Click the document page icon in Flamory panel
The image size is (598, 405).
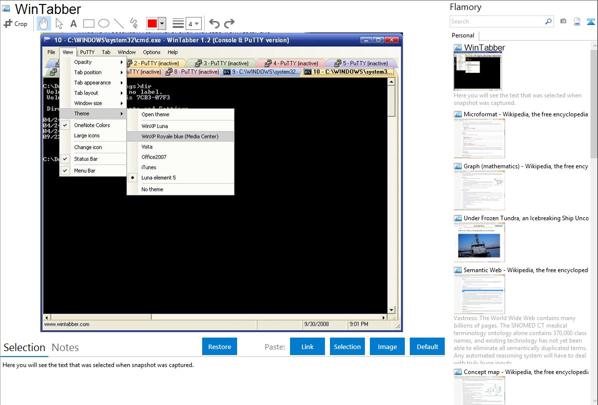(x=577, y=21)
